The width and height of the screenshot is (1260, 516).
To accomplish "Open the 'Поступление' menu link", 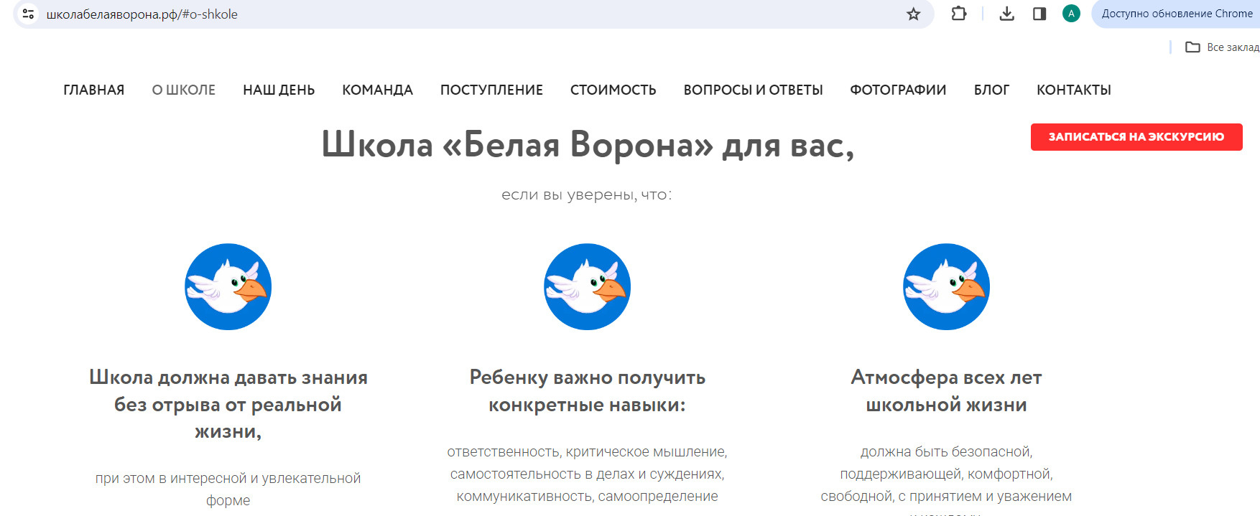I will click(x=491, y=90).
